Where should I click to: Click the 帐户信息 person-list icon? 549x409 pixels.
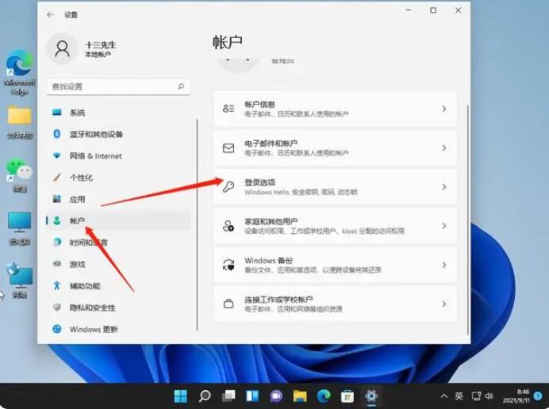pyautogui.click(x=228, y=109)
